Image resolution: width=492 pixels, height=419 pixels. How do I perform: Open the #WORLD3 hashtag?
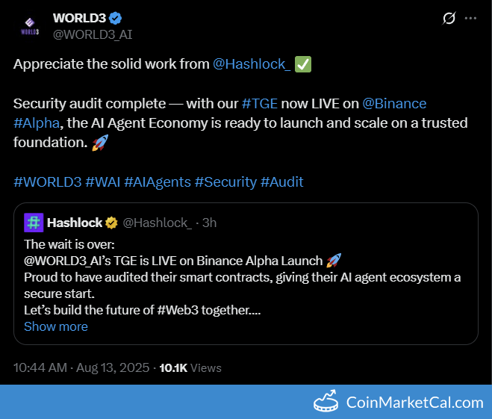47,181
